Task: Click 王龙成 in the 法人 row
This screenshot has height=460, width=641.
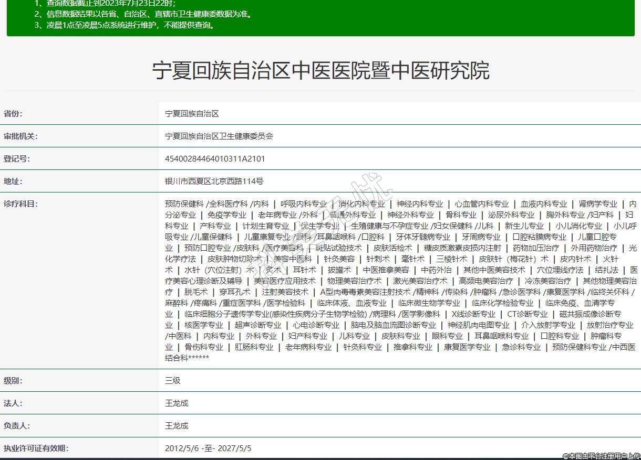Action: click(177, 403)
